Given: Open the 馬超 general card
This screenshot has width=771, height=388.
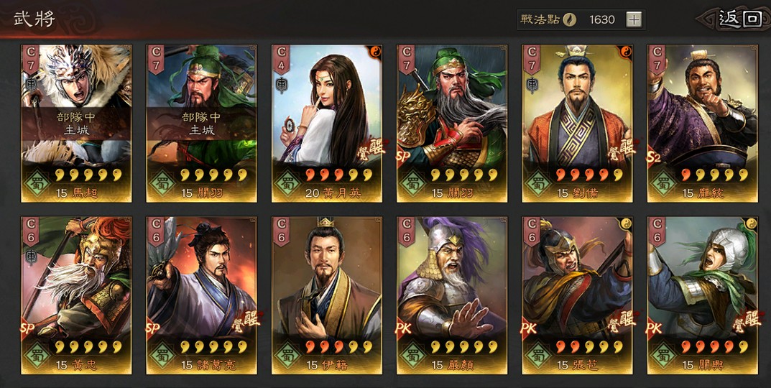Looking at the screenshot, I should tap(76, 124).
